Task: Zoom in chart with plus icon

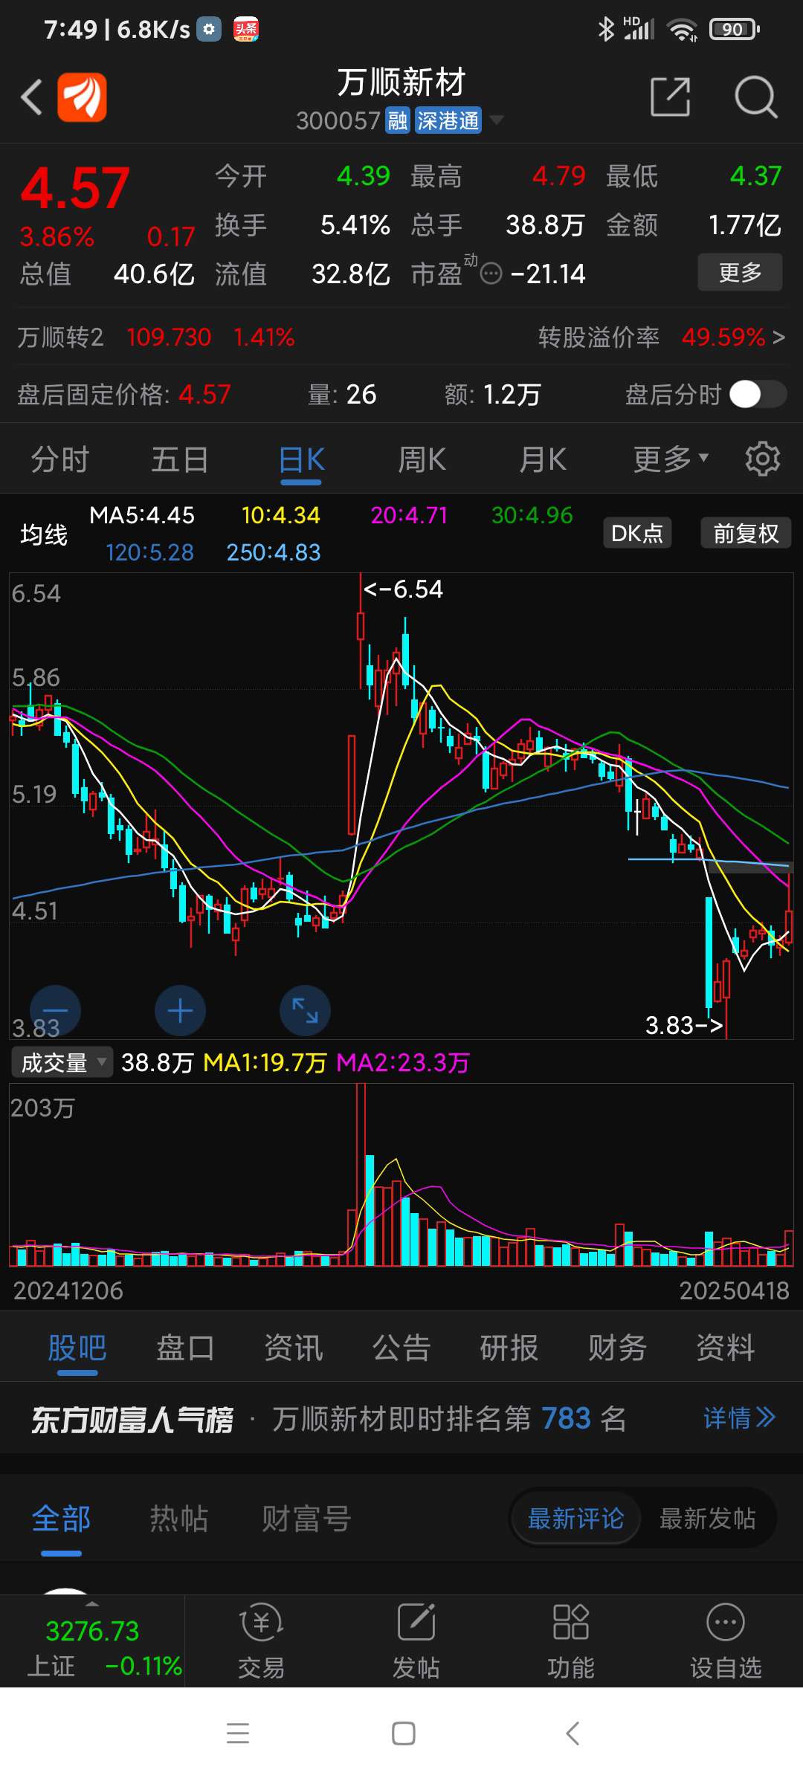Action: click(180, 1011)
